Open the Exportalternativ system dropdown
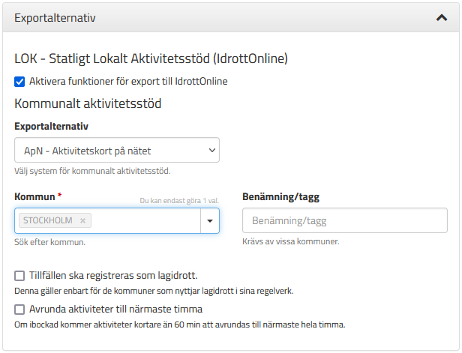The width and height of the screenshot is (462, 353). [117, 150]
